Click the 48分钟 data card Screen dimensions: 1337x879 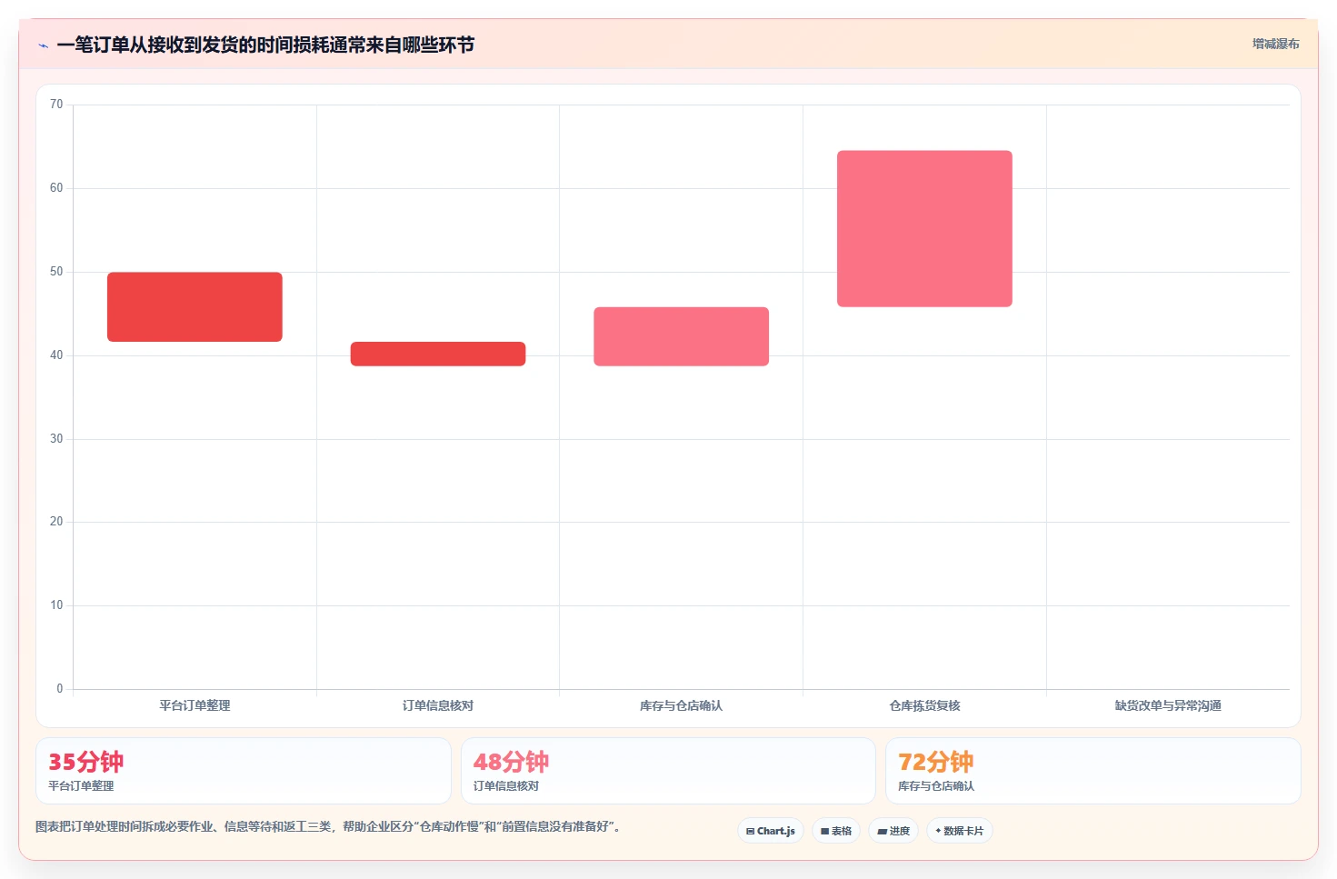[668, 771]
